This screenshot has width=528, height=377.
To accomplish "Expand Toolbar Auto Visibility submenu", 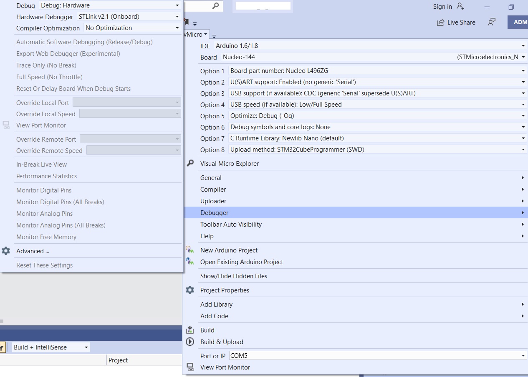I will pos(355,224).
